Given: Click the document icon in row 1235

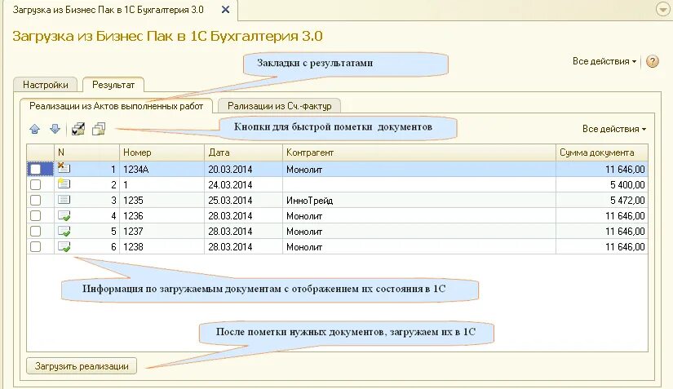Looking at the screenshot, I should (x=64, y=200).
